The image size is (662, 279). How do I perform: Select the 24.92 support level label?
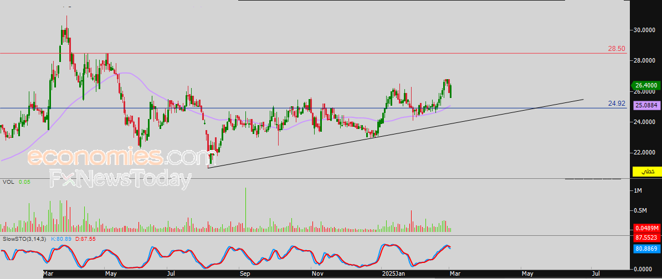[617, 103]
